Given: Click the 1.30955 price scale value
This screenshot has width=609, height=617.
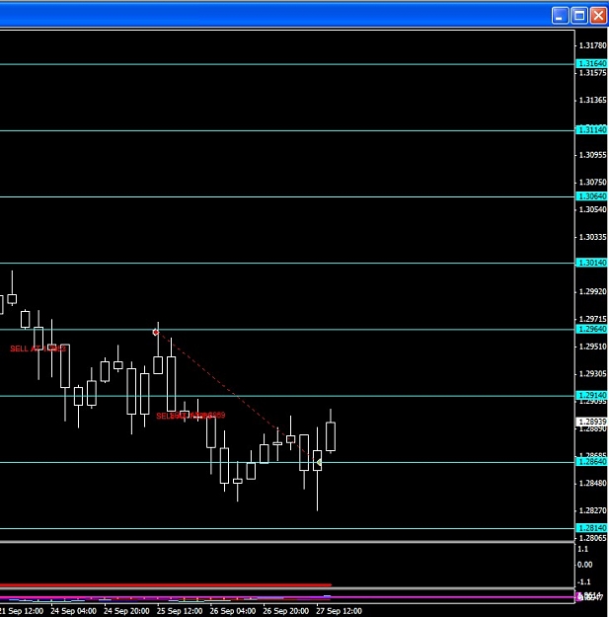Looking at the screenshot, I should pyautogui.click(x=592, y=155).
